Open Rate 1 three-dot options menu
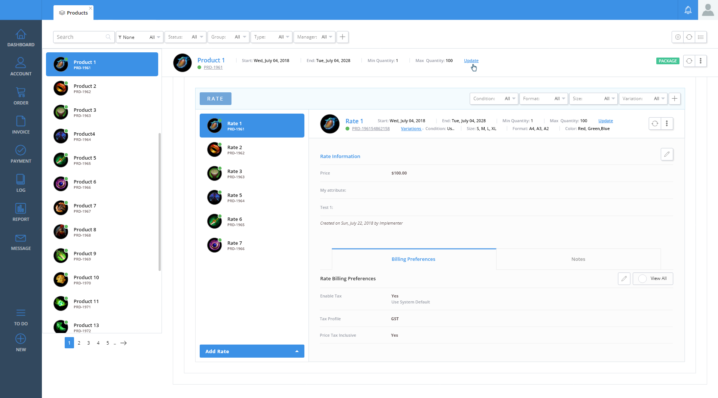Screen dimensions: 718x398 coord(667,124)
